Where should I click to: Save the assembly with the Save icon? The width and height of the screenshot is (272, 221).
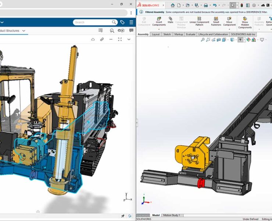(x=197, y=6)
